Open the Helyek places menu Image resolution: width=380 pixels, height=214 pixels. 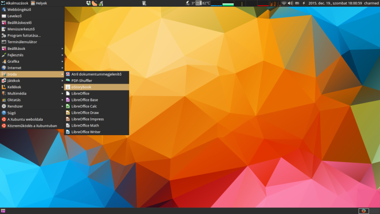[x=39, y=3]
